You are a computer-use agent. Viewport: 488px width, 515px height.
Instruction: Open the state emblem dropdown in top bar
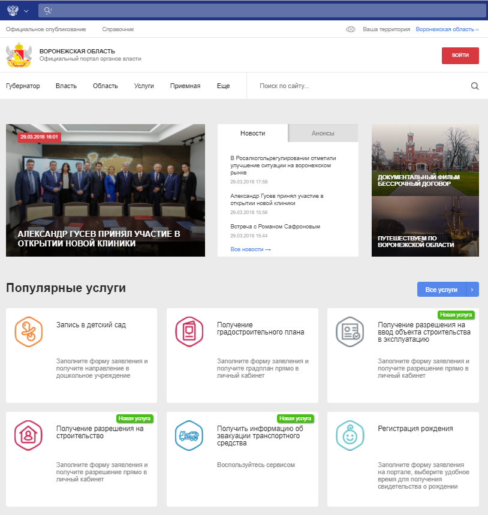point(17,10)
